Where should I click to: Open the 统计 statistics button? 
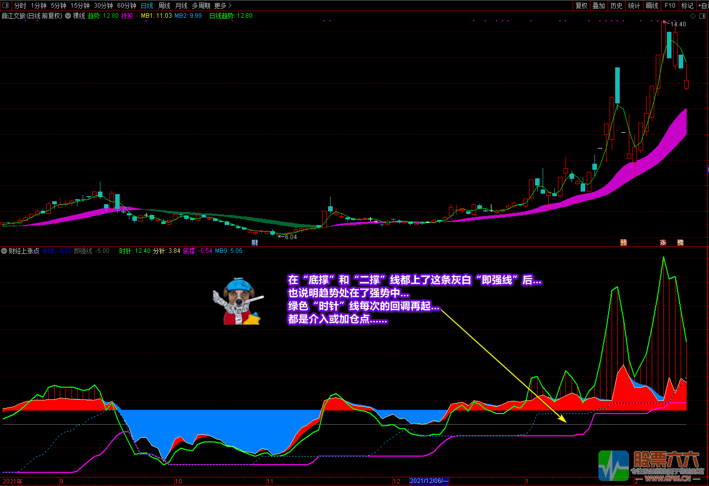[x=634, y=6]
